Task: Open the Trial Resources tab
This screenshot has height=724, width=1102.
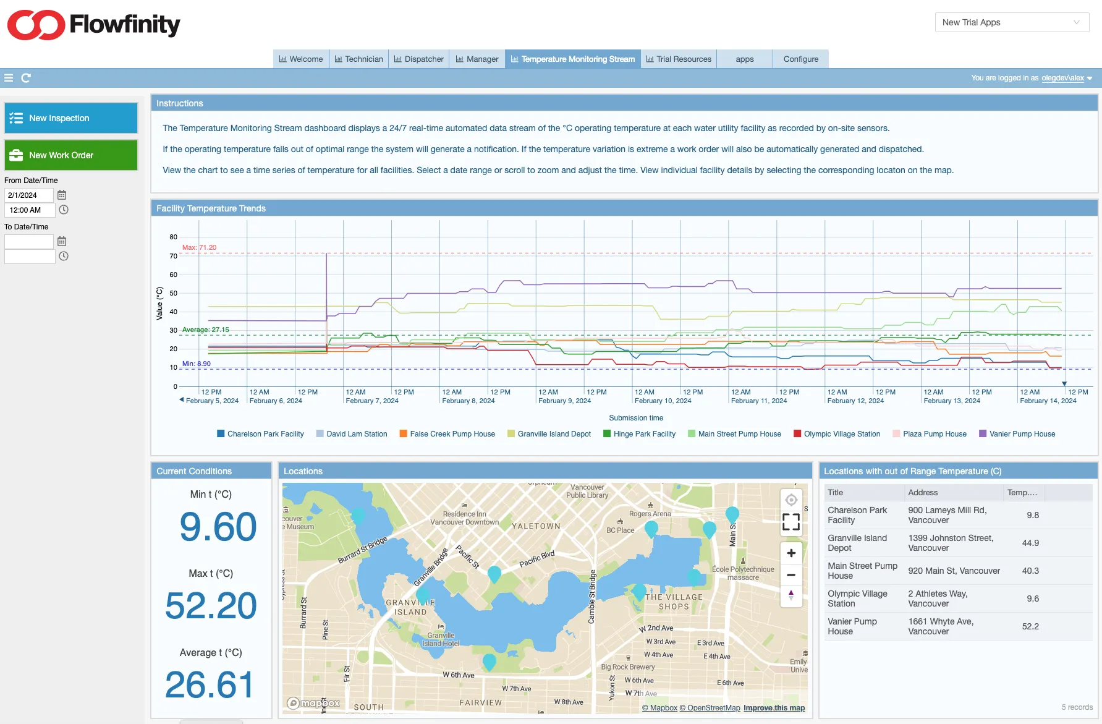Action: (679, 59)
